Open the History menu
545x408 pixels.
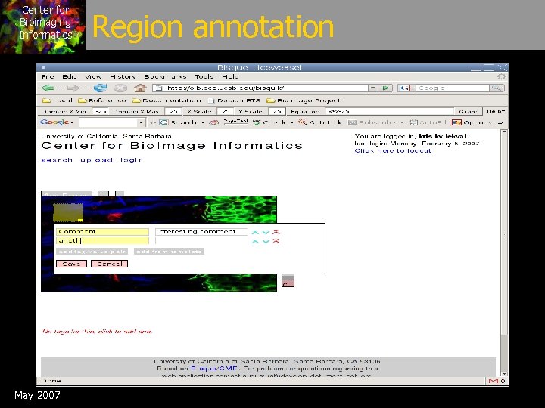(x=123, y=76)
